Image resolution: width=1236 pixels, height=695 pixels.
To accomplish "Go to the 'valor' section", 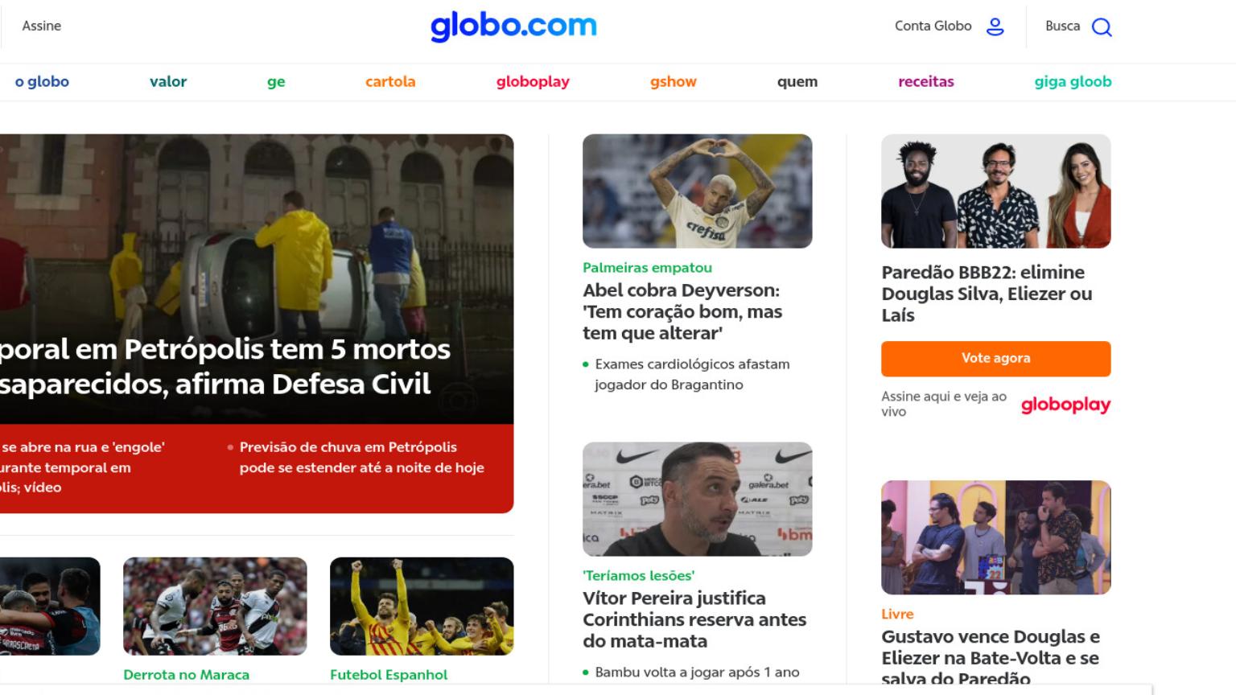I will pyautogui.click(x=168, y=81).
